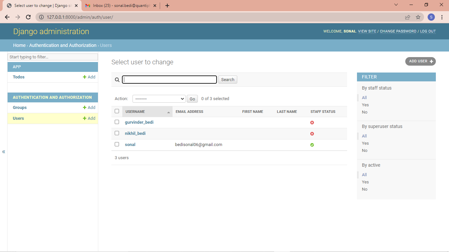Collapse the sidebar using the double-chevron icon

click(4, 151)
